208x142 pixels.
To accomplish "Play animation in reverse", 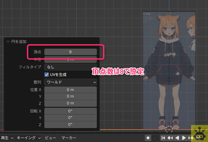I will 177,138.
